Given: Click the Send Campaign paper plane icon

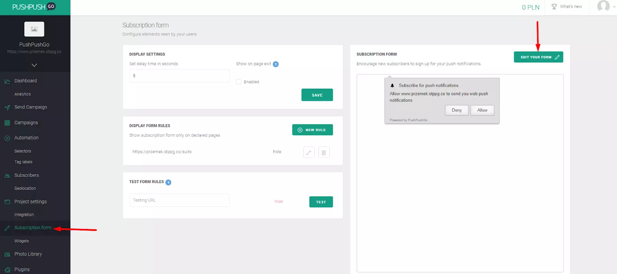Looking at the screenshot, I should 7,108.
